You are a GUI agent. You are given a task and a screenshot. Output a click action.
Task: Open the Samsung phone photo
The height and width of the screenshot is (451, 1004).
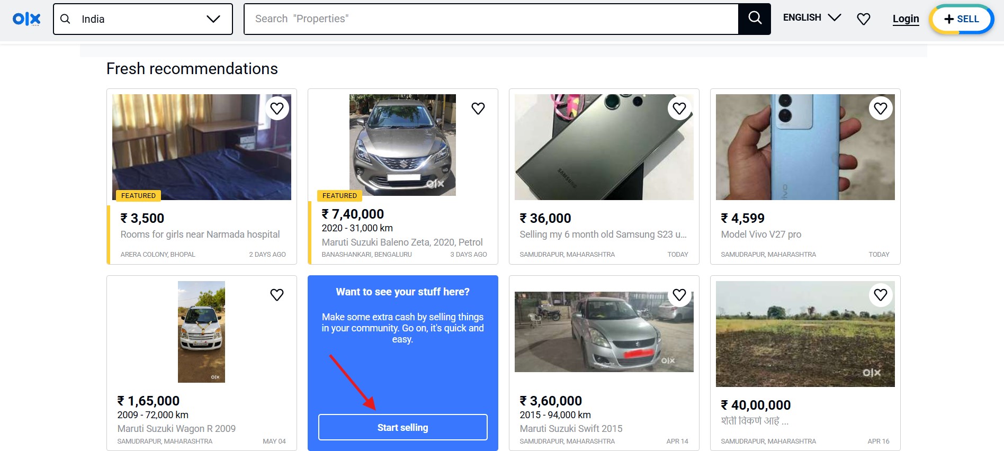(x=604, y=147)
